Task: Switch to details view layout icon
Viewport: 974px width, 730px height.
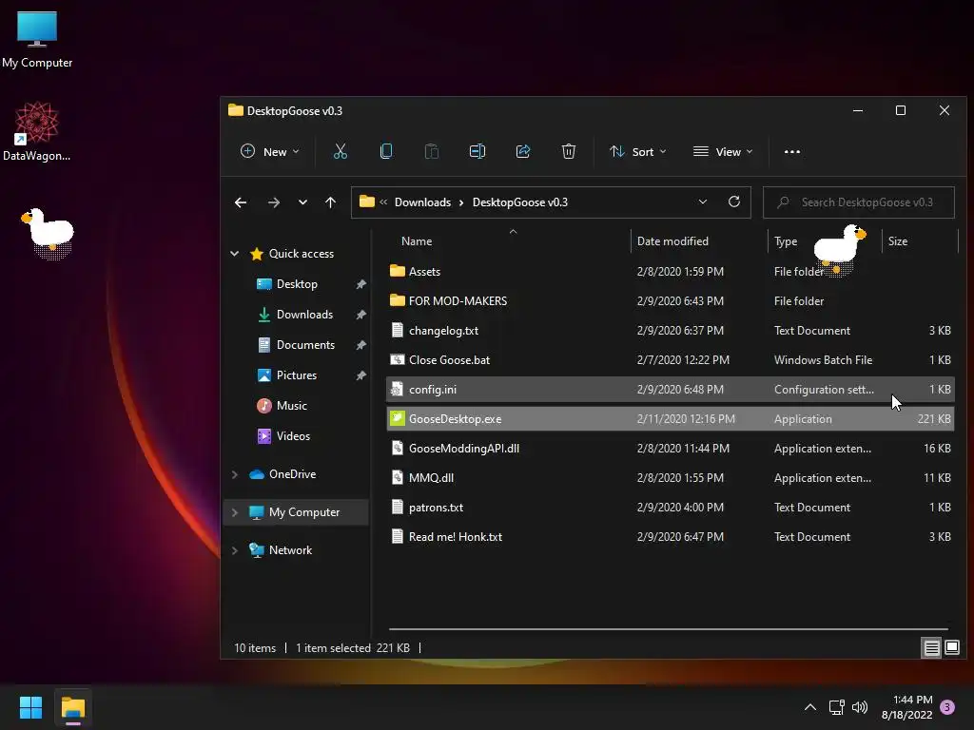Action: click(x=932, y=648)
